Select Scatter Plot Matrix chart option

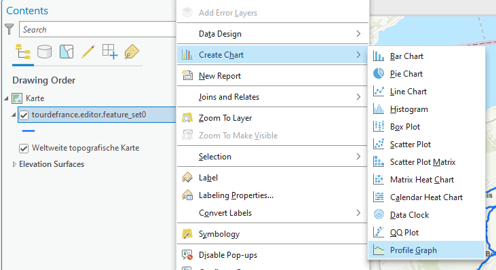tap(426, 162)
